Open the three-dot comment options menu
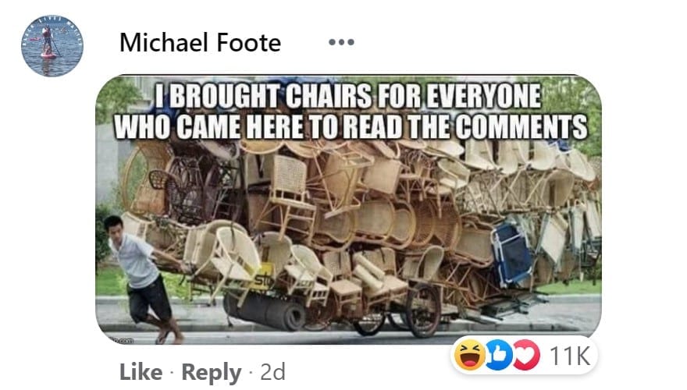The height and width of the screenshot is (390, 687). [341, 42]
